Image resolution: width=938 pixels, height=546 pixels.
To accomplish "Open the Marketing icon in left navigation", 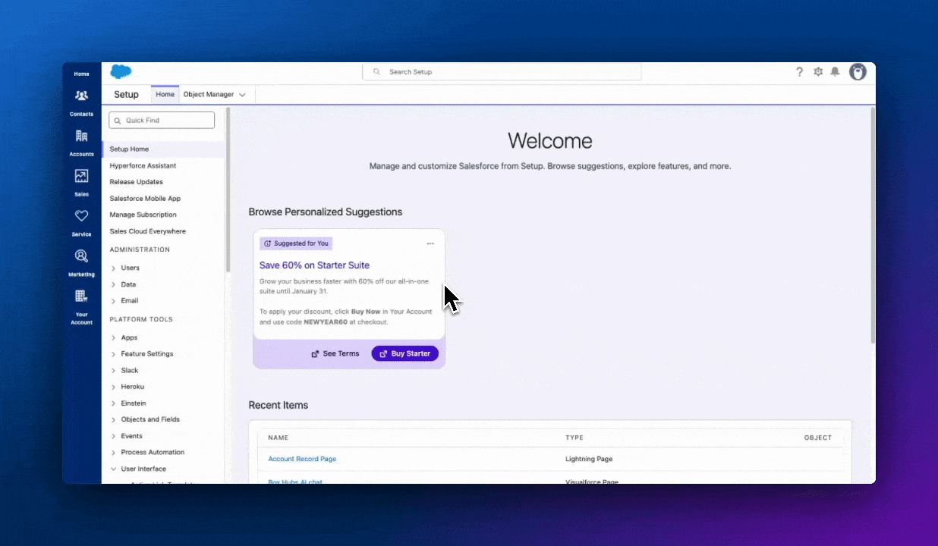I will tap(81, 256).
